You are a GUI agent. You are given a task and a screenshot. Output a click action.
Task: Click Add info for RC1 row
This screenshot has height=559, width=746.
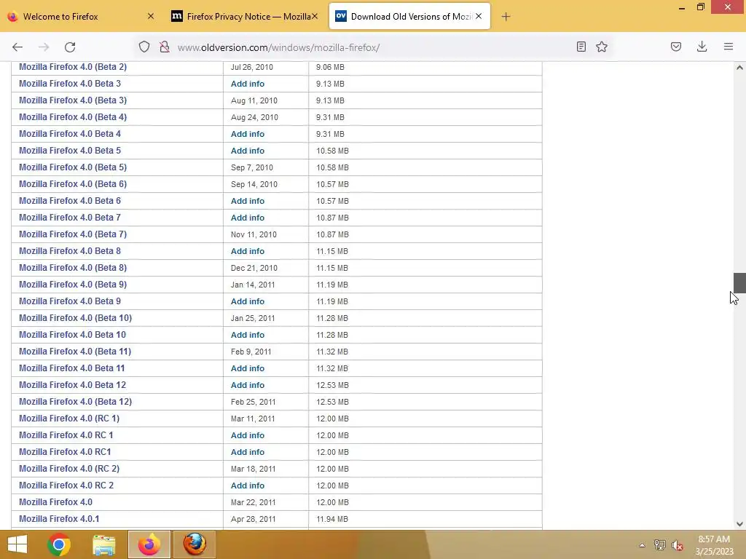[248, 452]
